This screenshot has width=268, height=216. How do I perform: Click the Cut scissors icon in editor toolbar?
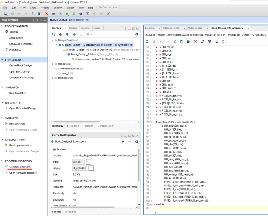tap(175, 42)
